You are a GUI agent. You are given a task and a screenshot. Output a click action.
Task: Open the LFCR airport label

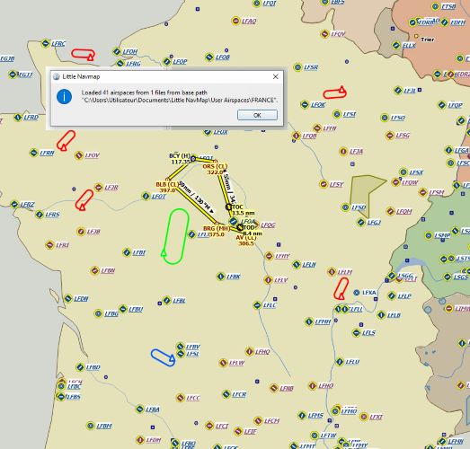coord(239,394)
